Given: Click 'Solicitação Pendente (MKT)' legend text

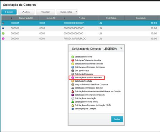Looking at the screenshot, I should pyautogui.click(x=86, y=102).
